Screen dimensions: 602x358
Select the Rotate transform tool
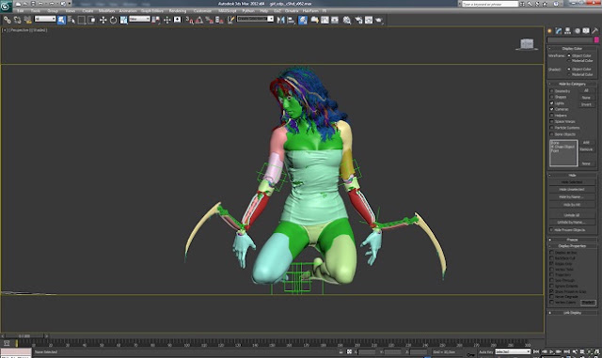tap(113, 20)
